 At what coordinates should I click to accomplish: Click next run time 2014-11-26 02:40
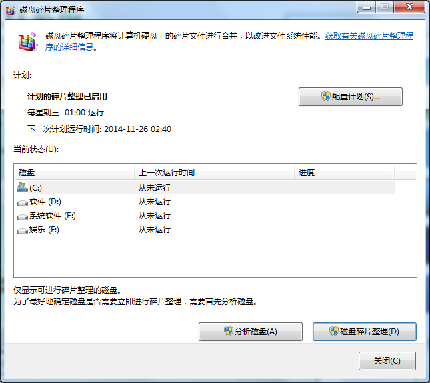click(x=137, y=129)
